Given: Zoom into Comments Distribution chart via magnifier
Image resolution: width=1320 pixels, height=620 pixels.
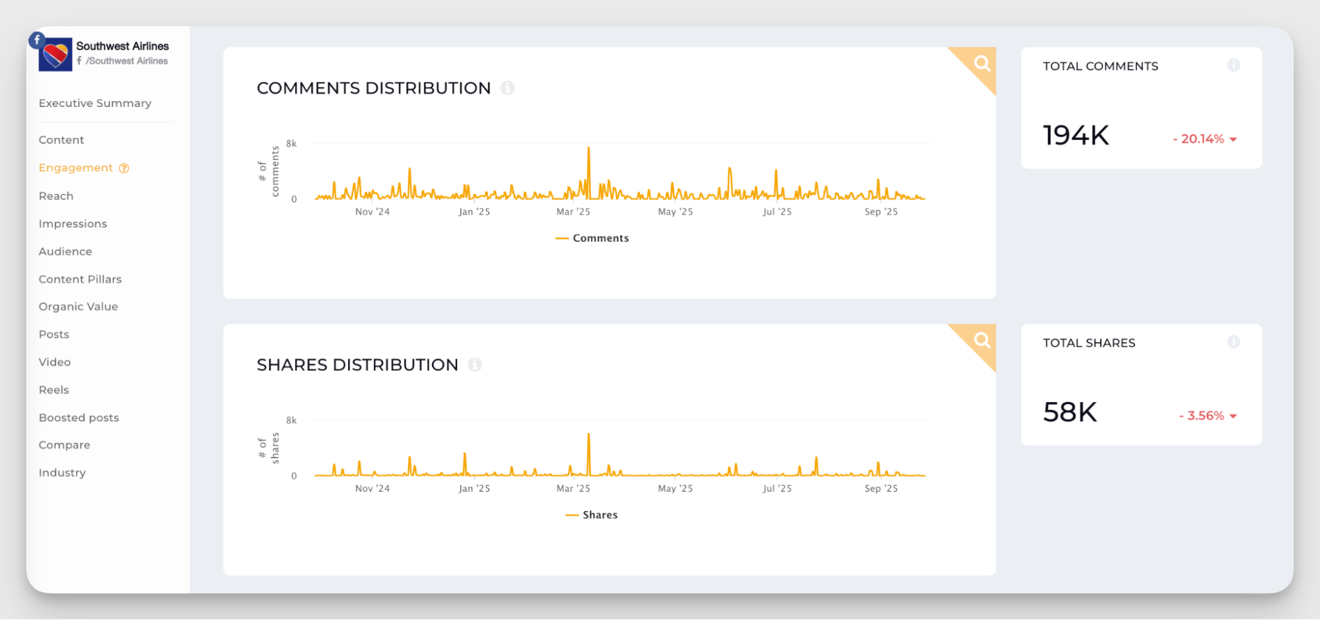Looking at the screenshot, I should click(x=981, y=63).
